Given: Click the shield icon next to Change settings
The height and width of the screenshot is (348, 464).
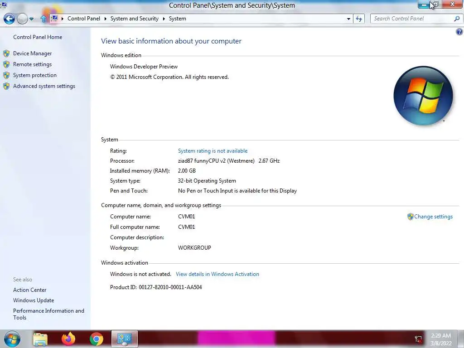Looking at the screenshot, I should [410, 217].
